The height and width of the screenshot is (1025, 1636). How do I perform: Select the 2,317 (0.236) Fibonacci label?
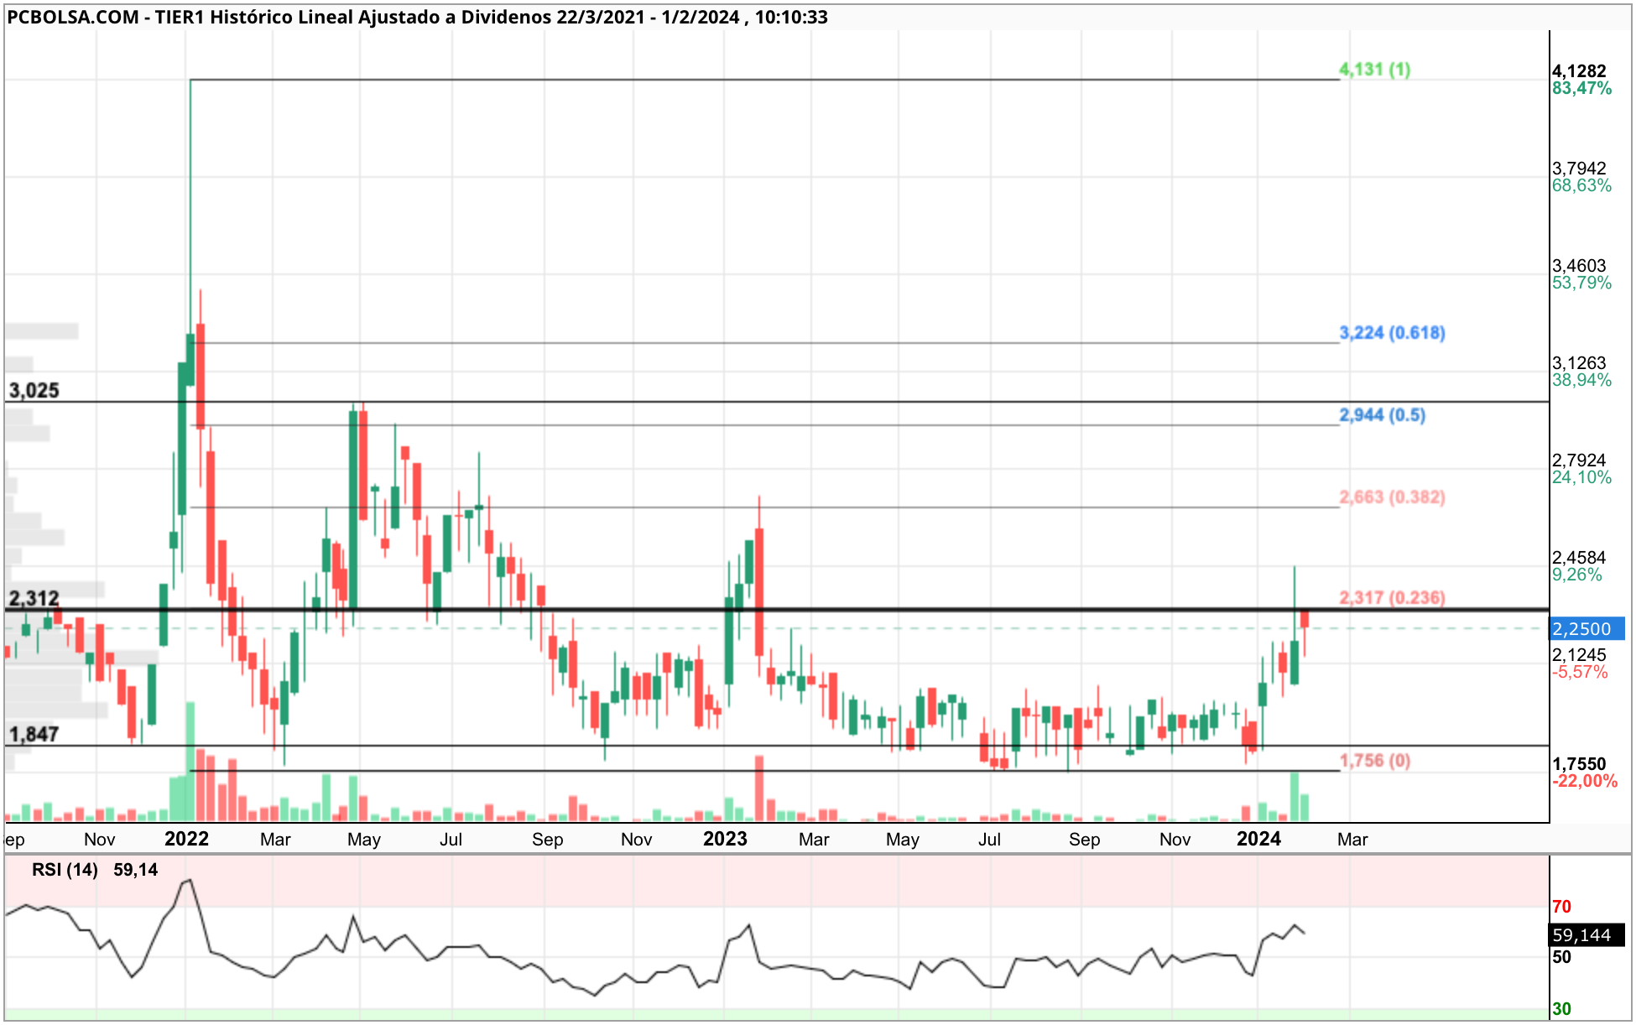click(x=1392, y=597)
